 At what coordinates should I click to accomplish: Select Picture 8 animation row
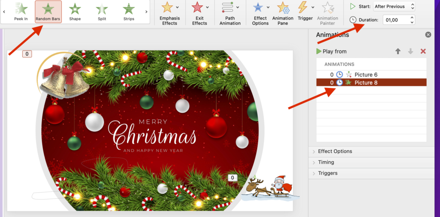tap(372, 82)
